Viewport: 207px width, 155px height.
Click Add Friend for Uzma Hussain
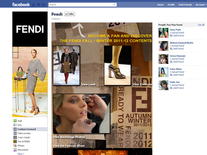tap(178, 62)
